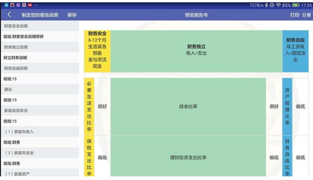Edit 哈哈:15 field under 家庭成员状况
313x180 pixels.
(40, 121)
